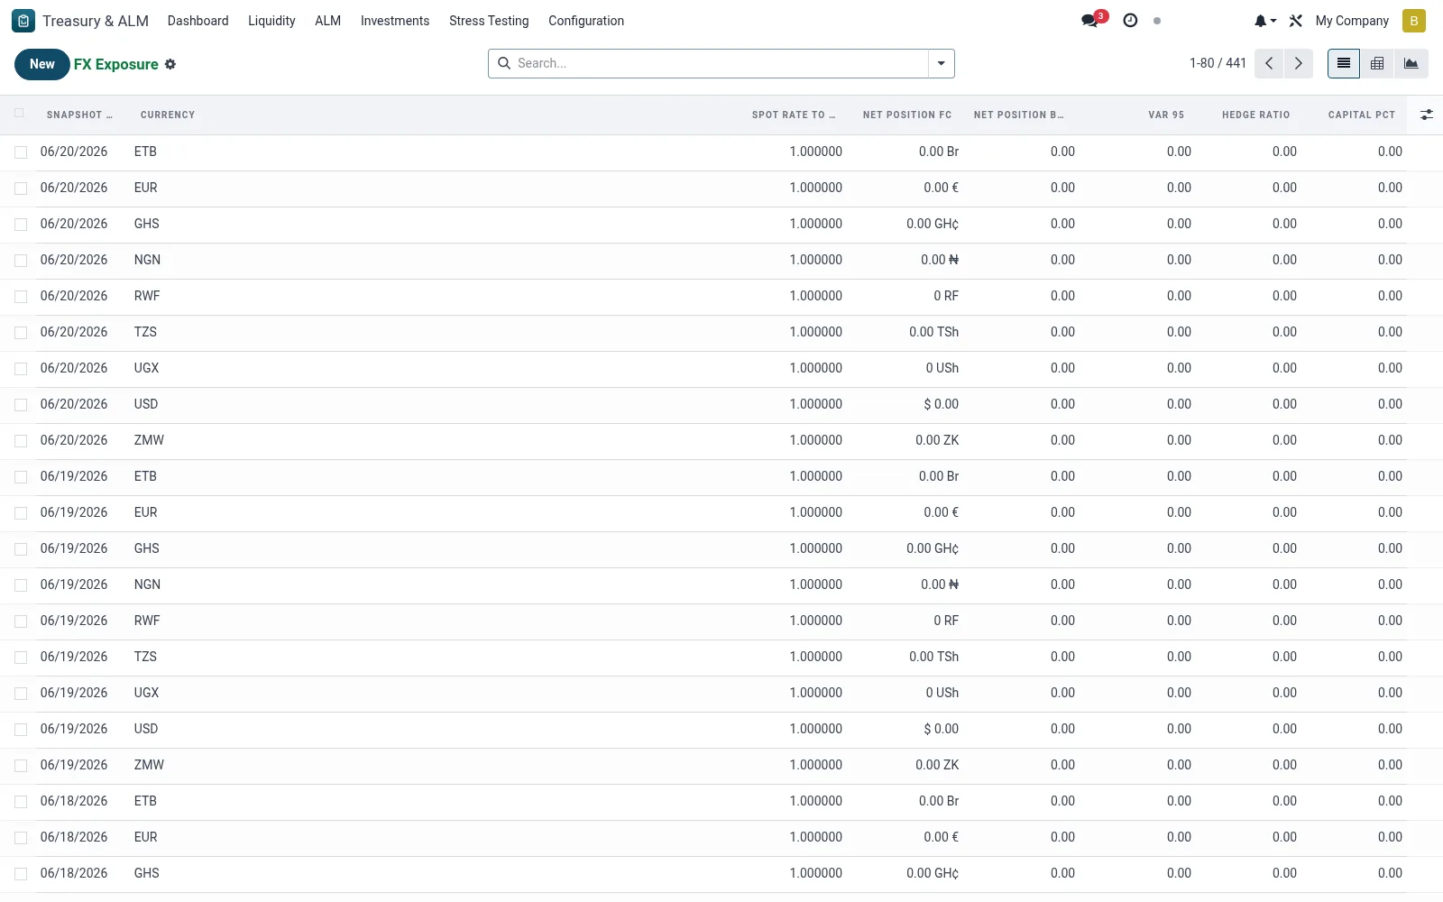Open the notification bell dropdown
The height and width of the screenshot is (902, 1443).
1264,21
